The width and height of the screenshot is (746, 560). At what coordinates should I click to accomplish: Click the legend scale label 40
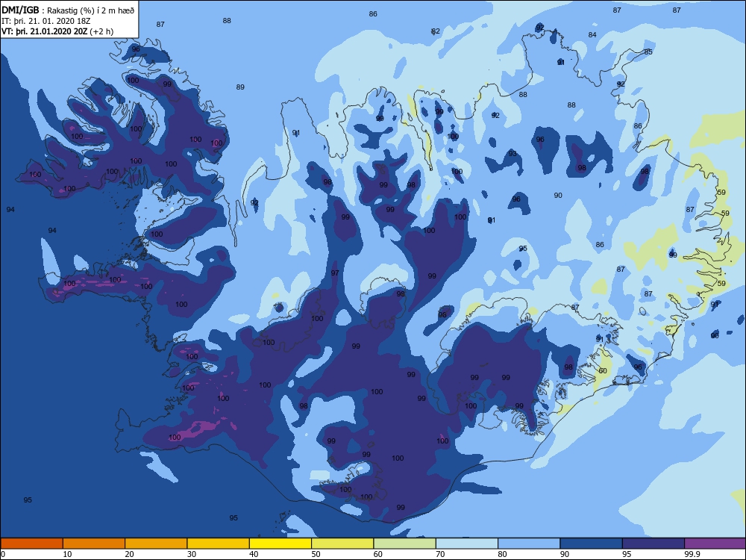[x=254, y=554]
